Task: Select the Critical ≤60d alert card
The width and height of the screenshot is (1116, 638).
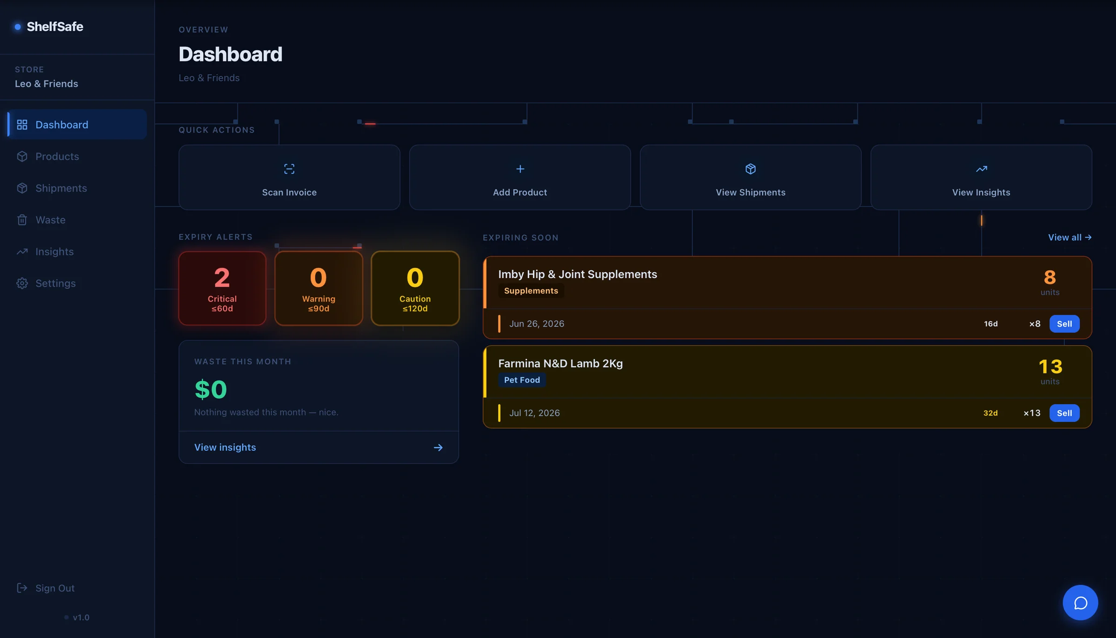Action: tap(222, 288)
